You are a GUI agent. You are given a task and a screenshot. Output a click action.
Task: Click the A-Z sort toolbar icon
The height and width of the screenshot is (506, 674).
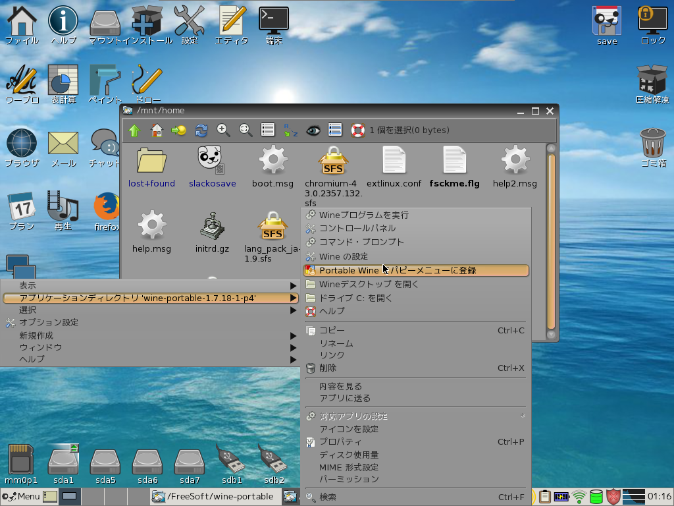click(290, 130)
